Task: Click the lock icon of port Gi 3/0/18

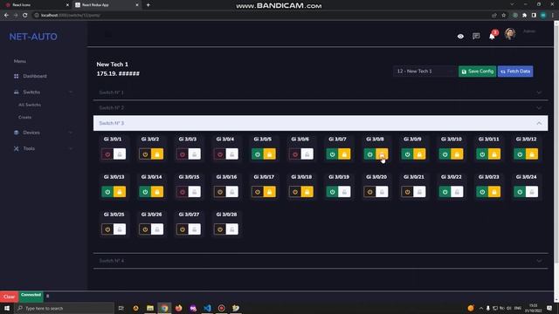Action: point(307,192)
